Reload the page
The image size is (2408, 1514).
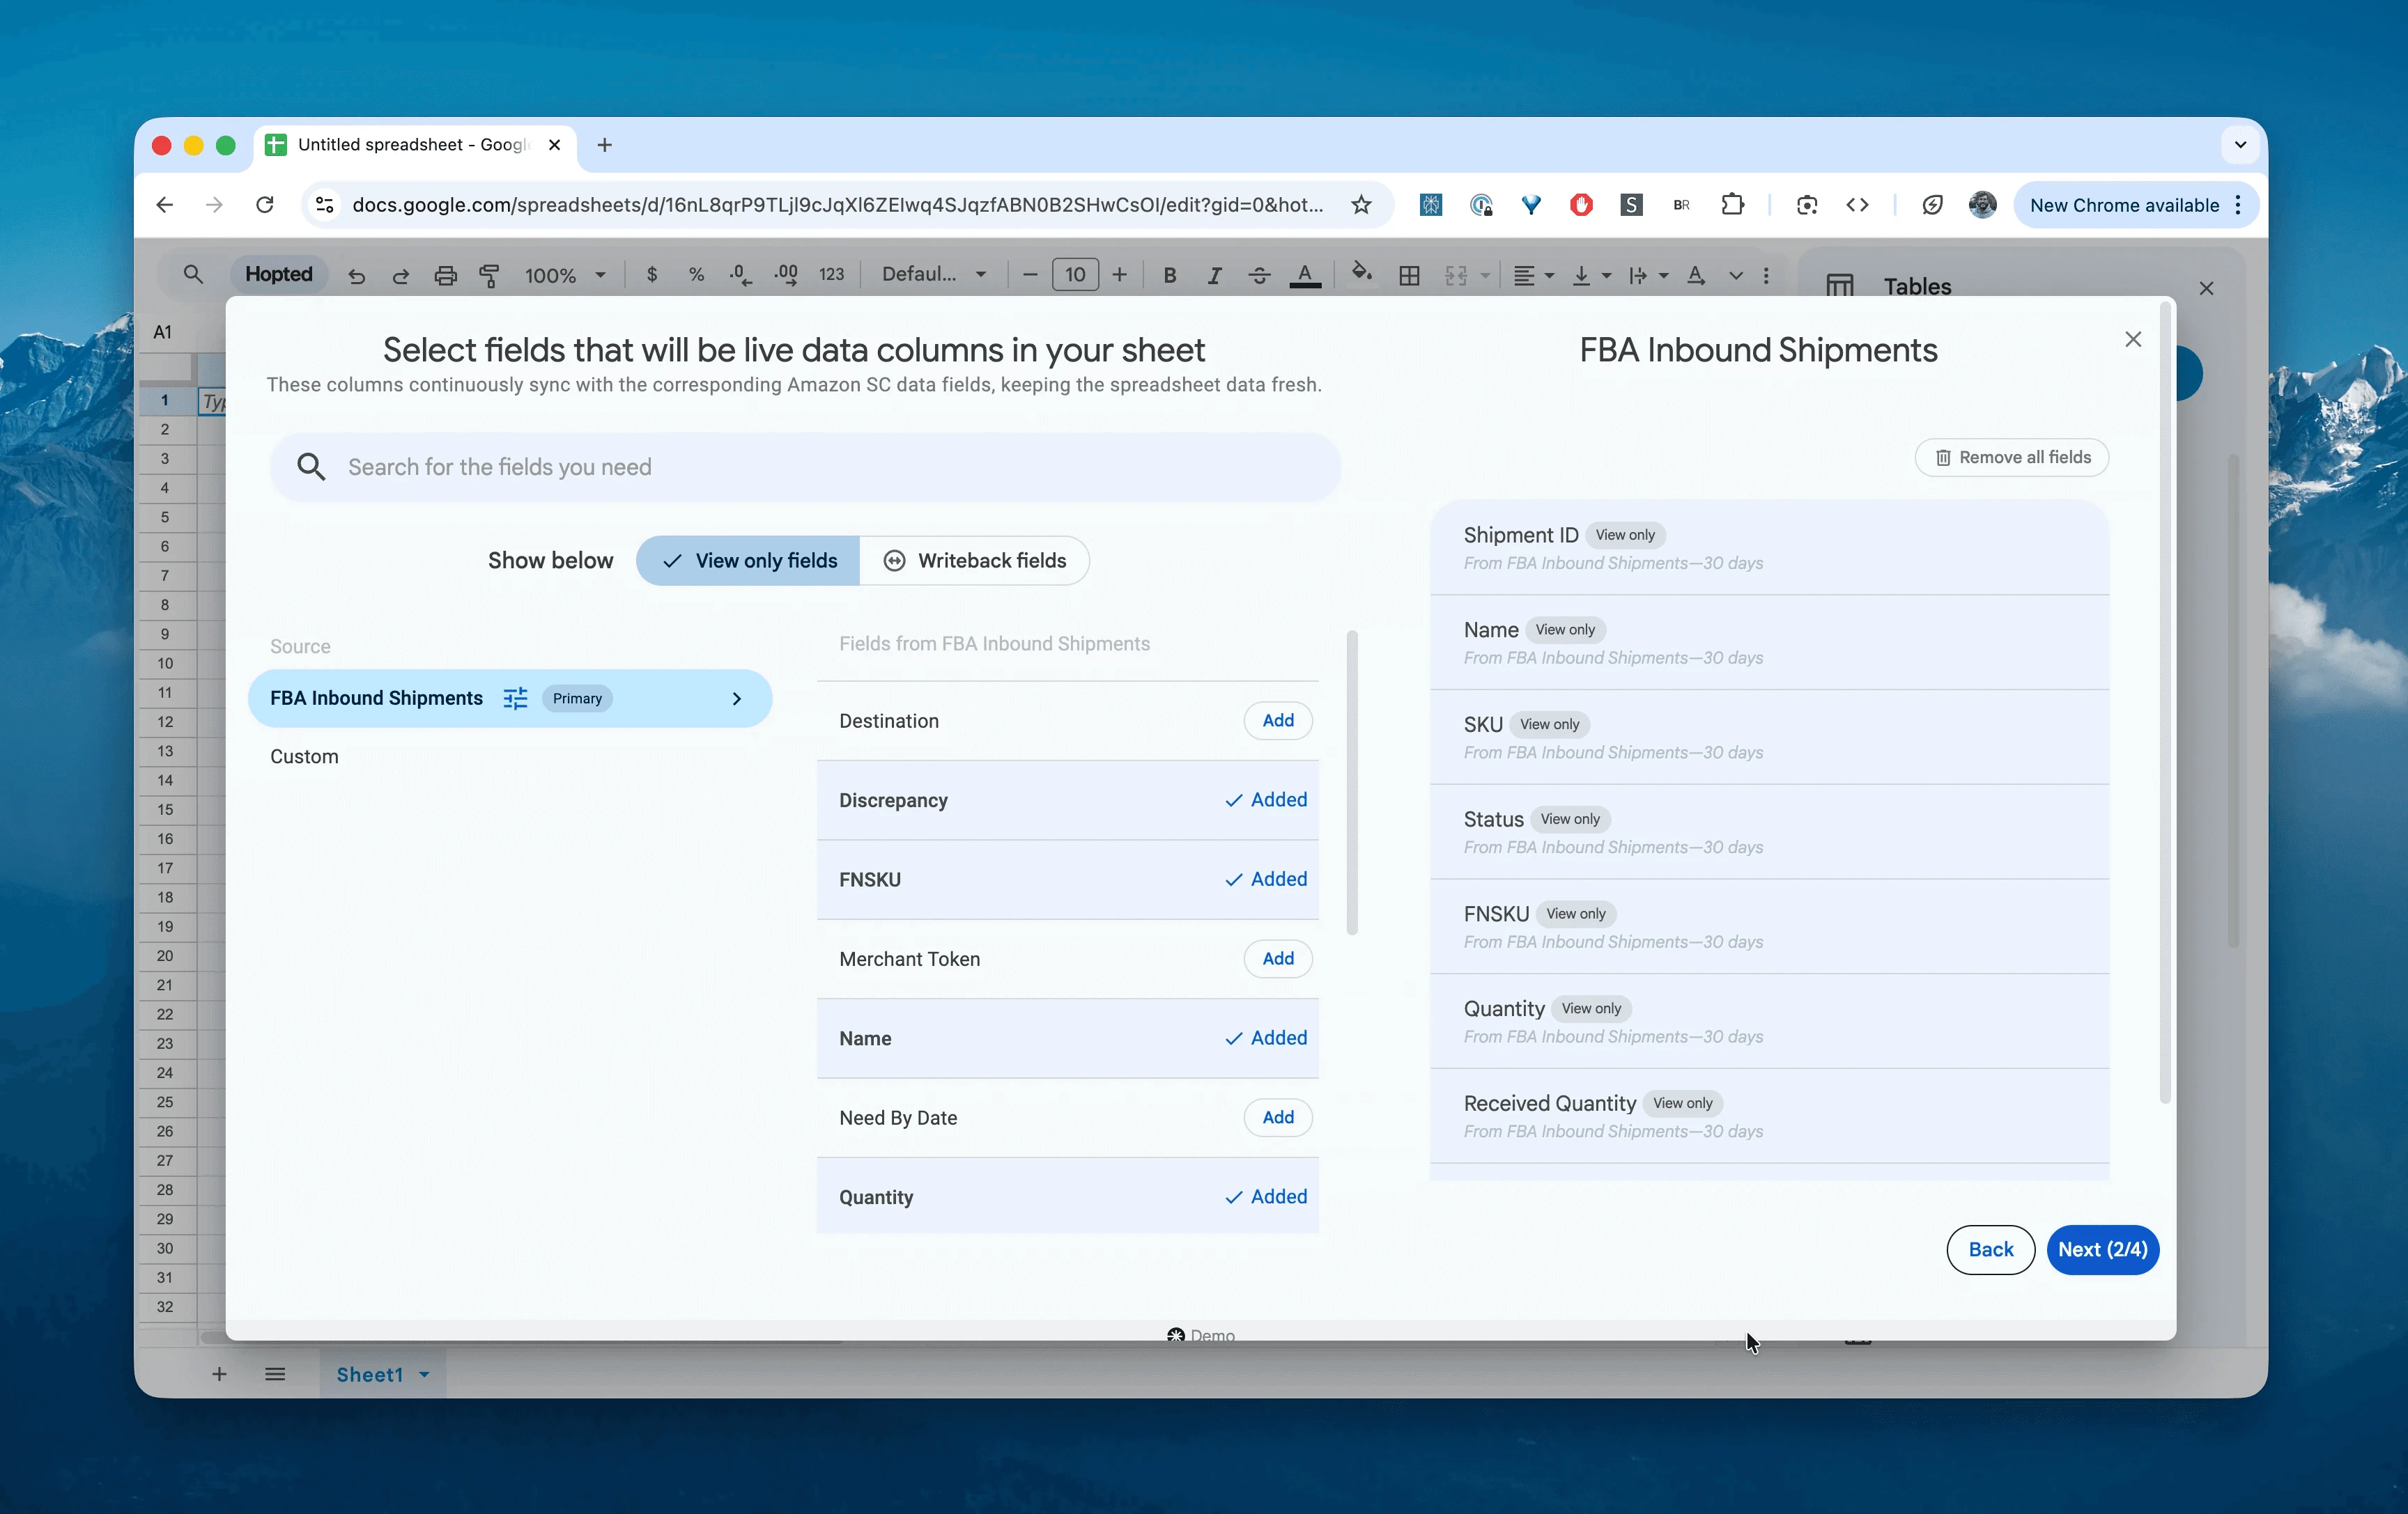click(264, 205)
